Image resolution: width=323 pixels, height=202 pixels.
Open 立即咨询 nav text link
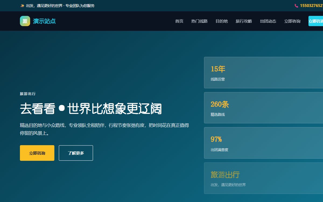[292, 21]
